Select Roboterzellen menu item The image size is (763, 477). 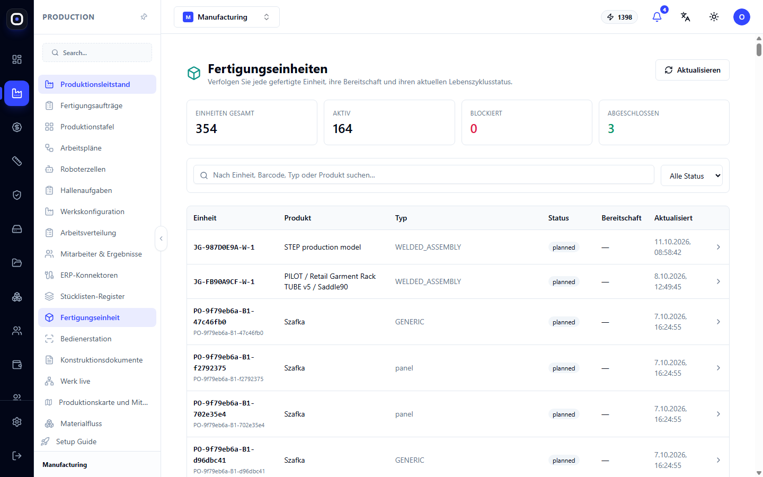click(x=97, y=169)
